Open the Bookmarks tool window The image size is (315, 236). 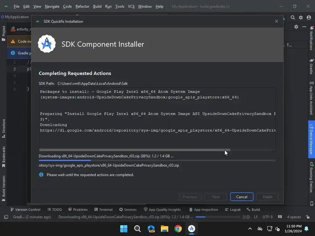[x=4, y=157]
